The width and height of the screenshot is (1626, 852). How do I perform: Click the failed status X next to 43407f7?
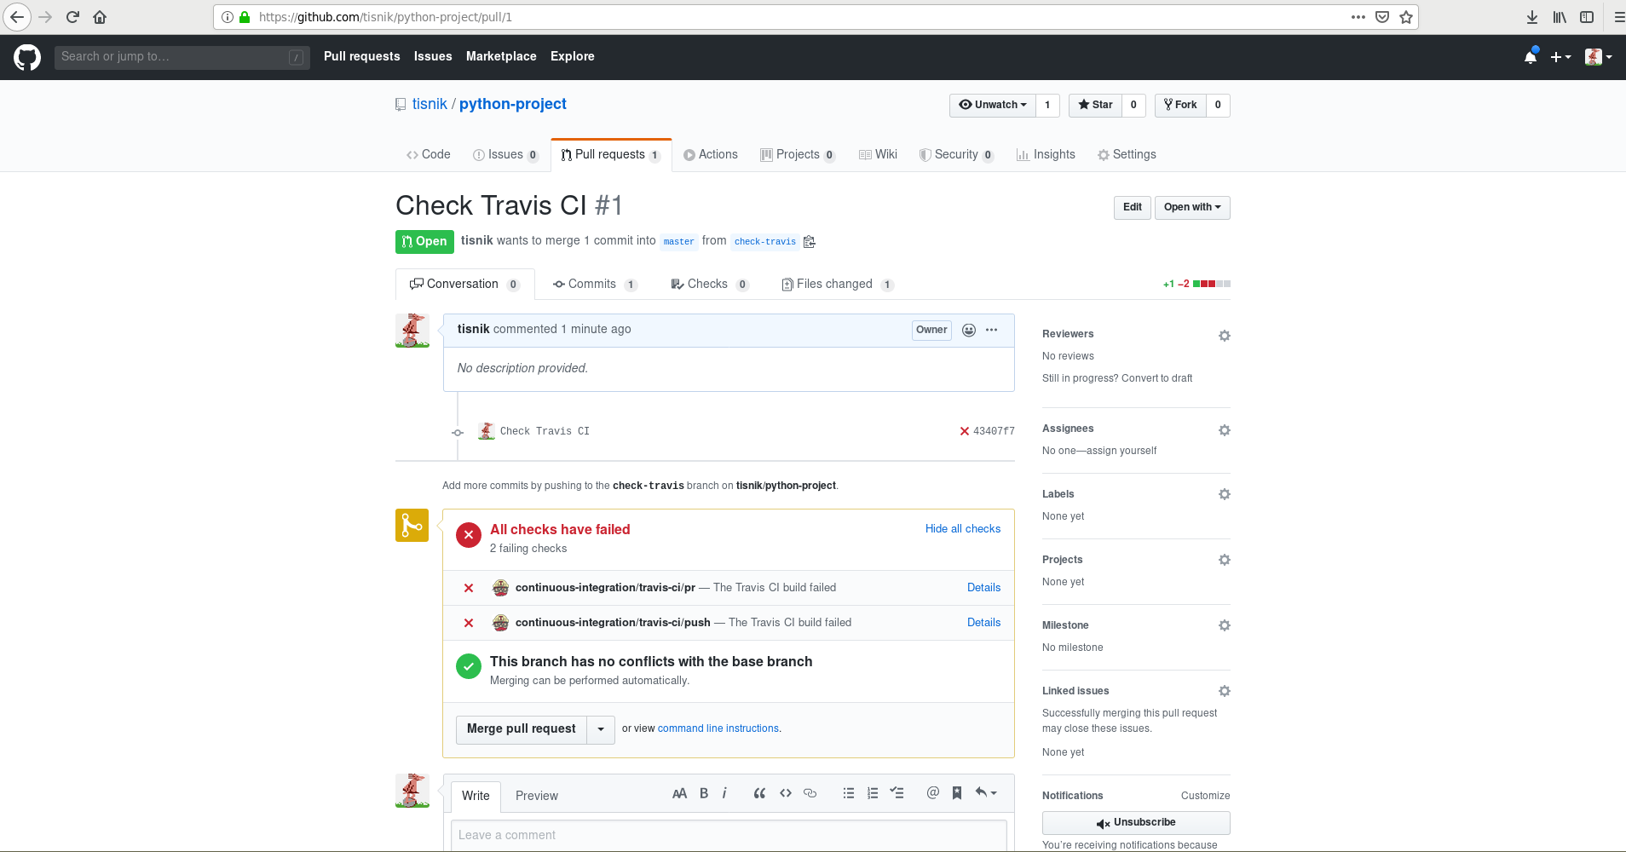click(x=965, y=431)
